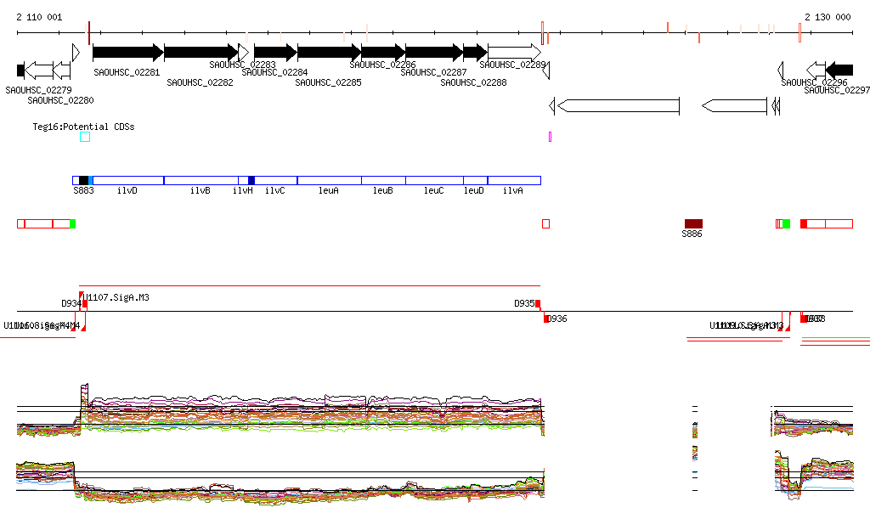Select the leuD operon segment
Image resolution: width=870 pixels, height=519 pixels.
[476, 180]
